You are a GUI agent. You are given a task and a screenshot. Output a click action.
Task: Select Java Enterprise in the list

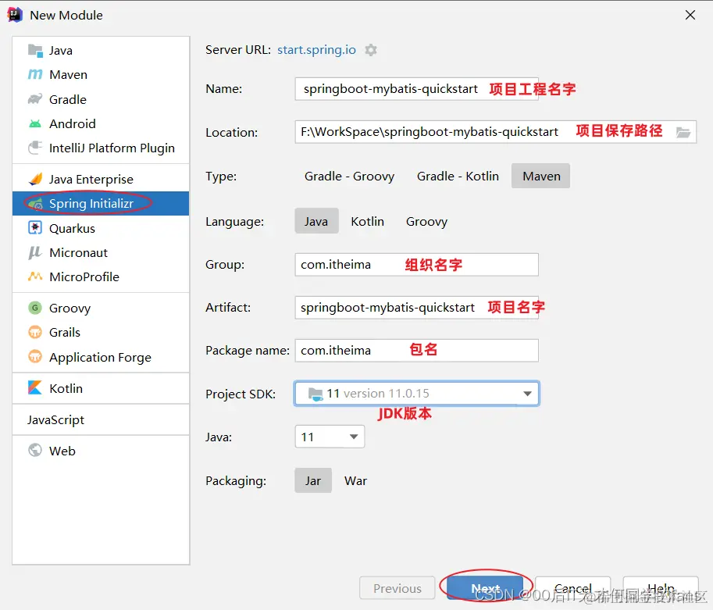point(101,179)
